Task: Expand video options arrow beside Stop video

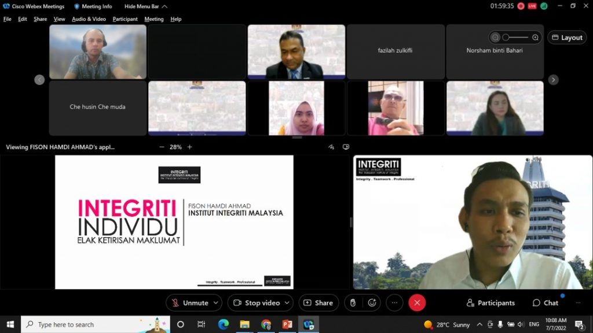Action: point(287,303)
